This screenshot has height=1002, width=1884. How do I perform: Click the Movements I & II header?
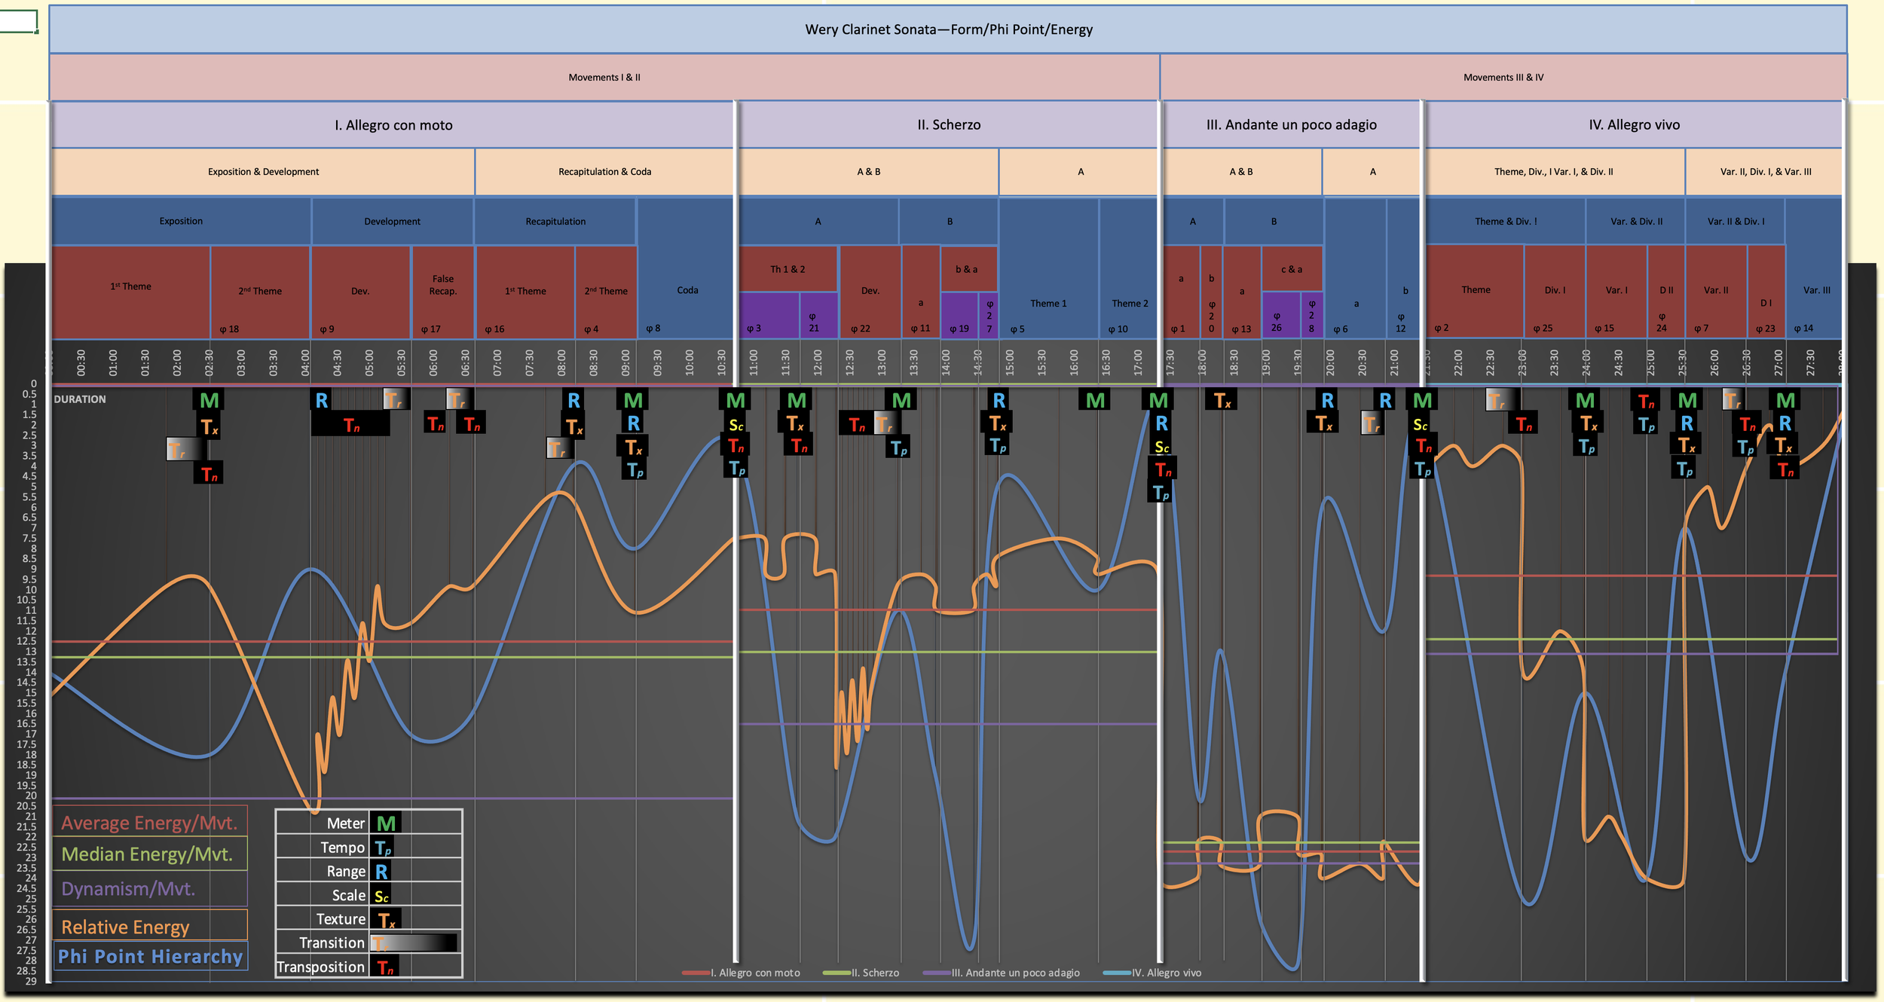(604, 77)
